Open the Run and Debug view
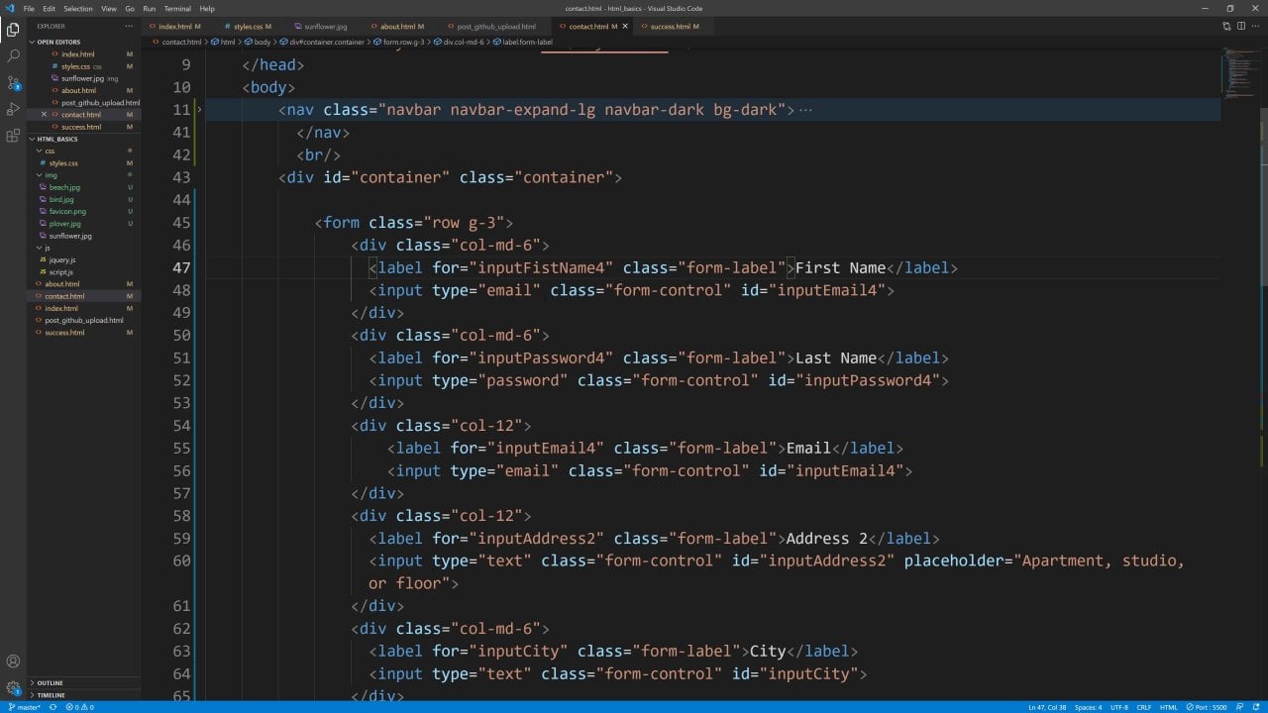 [x=13, y=109]
